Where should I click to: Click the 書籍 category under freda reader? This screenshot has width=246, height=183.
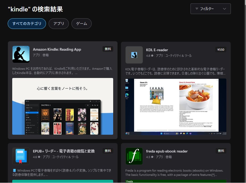(x=168, y=157)
